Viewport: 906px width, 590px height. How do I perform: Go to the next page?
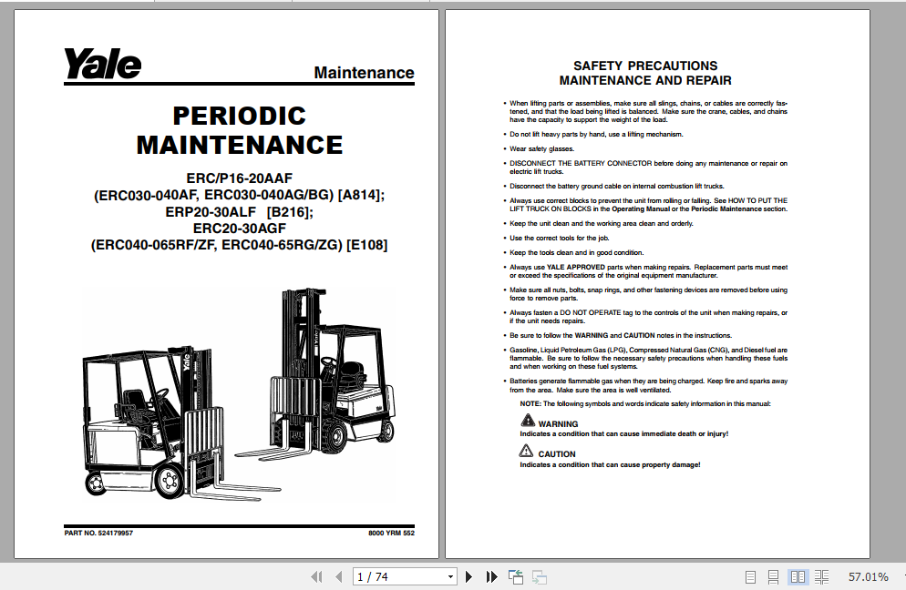(469, 576)
